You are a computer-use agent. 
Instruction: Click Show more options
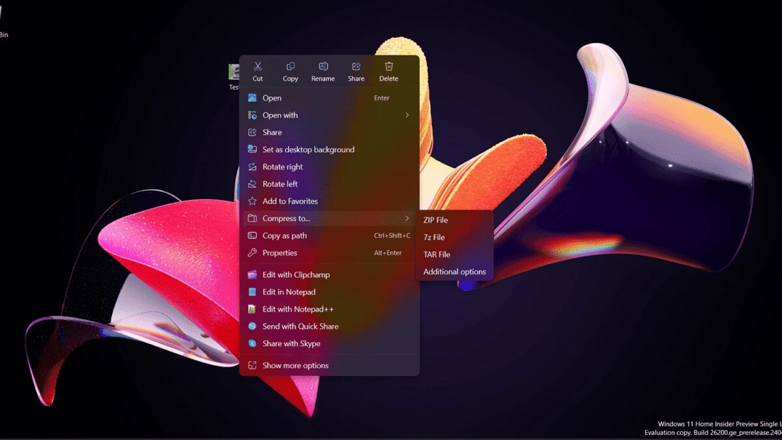point(295,366)
